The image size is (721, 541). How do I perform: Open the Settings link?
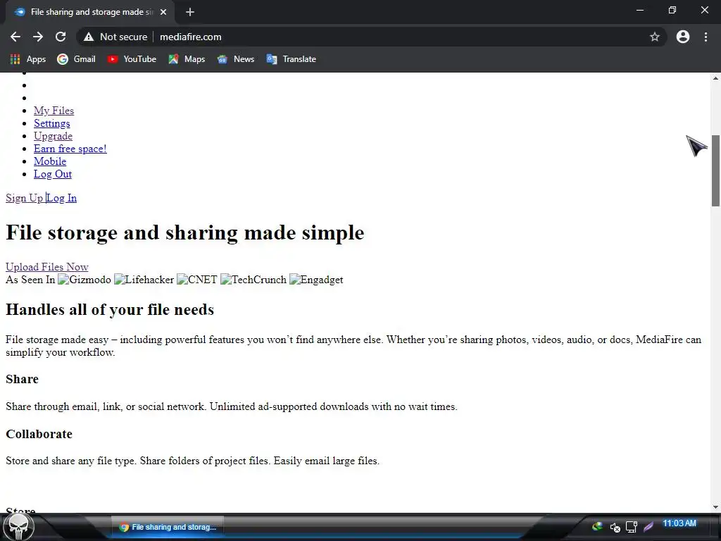click(x=52, y=123)
